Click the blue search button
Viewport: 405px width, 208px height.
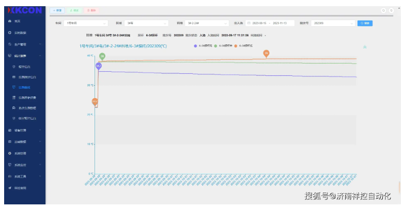[x=365, y=23]
